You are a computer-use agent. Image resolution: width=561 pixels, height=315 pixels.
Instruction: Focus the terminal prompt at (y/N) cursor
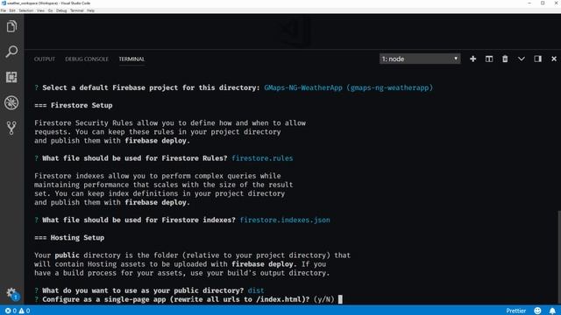point(340,299)
